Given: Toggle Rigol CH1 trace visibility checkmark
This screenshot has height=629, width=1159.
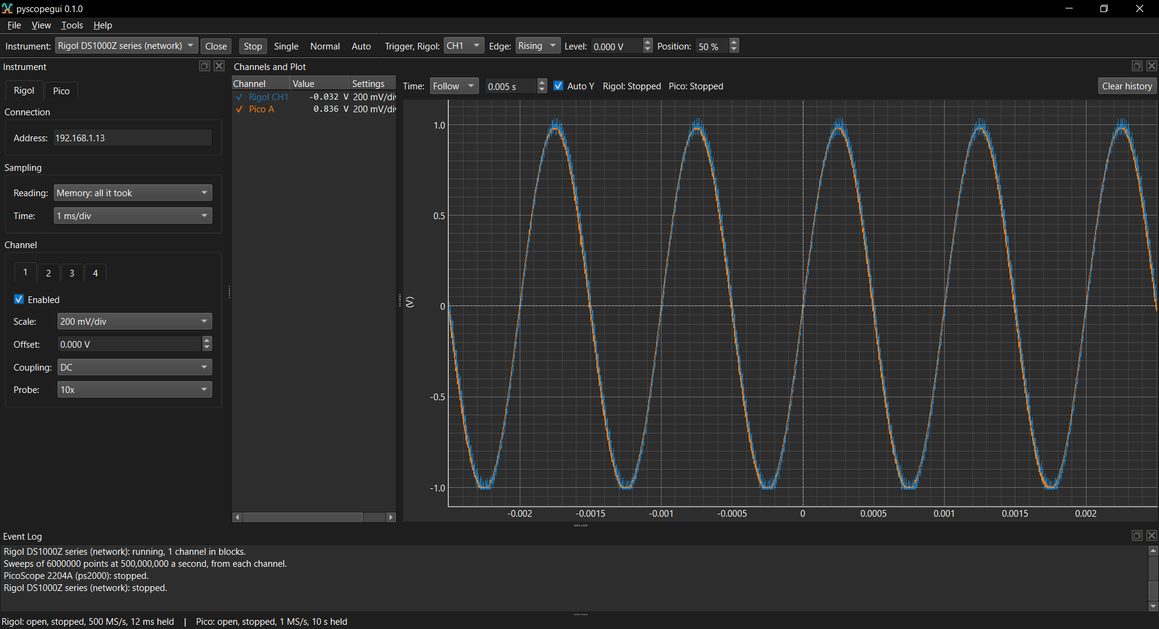Looking at the screenshot, I should [240, 97].
